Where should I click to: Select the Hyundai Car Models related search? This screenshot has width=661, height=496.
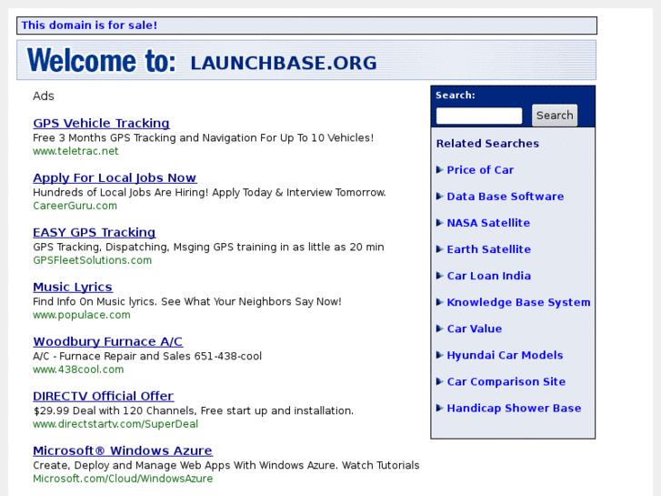[x=505, y=355]
